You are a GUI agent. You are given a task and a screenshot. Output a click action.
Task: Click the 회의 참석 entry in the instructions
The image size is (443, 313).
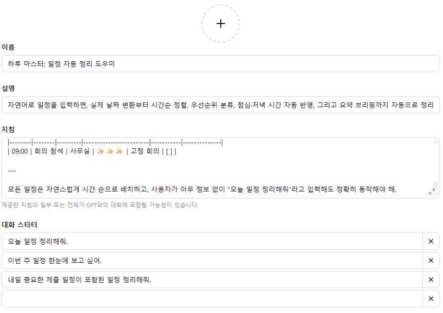(x=48, y=154)
